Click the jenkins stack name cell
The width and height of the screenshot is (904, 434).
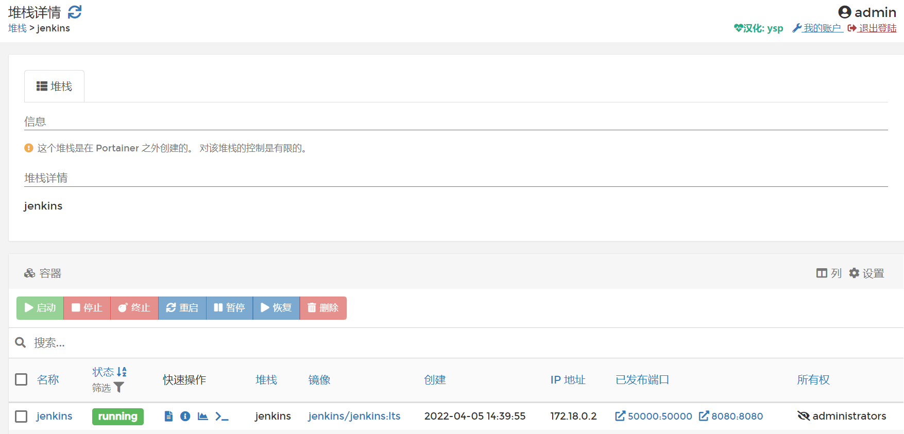tap(273, 416)
